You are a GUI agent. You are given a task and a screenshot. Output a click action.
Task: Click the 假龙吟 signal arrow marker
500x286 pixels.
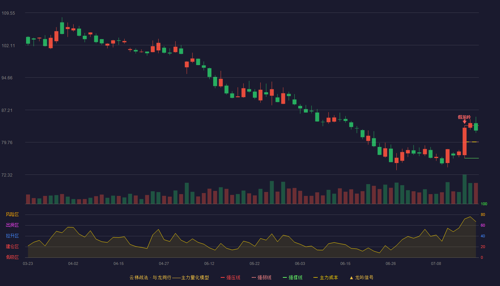[x=465, y=122]
